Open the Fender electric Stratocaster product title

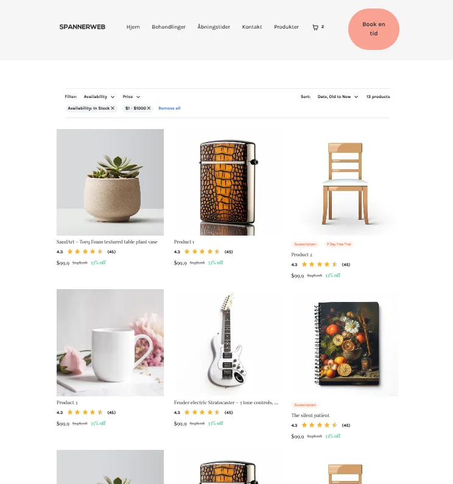226,402
